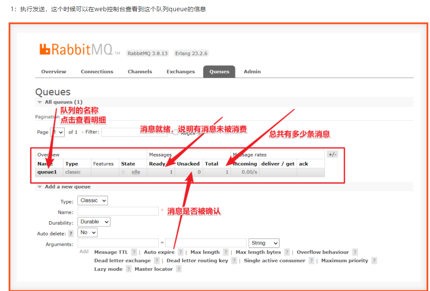Sort by State column header

[x=128, y=163]
